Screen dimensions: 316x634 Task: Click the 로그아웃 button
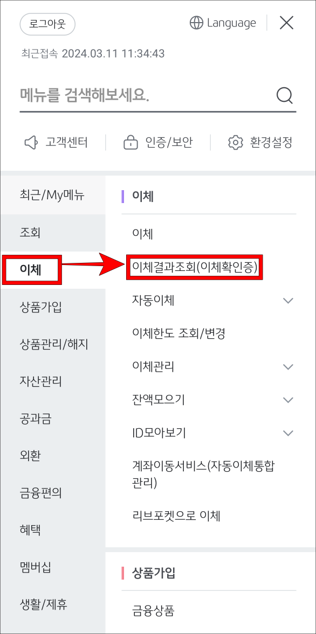coord(47,24)
